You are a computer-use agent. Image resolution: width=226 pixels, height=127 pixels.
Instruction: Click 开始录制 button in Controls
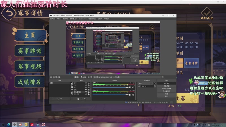[167, 86]
